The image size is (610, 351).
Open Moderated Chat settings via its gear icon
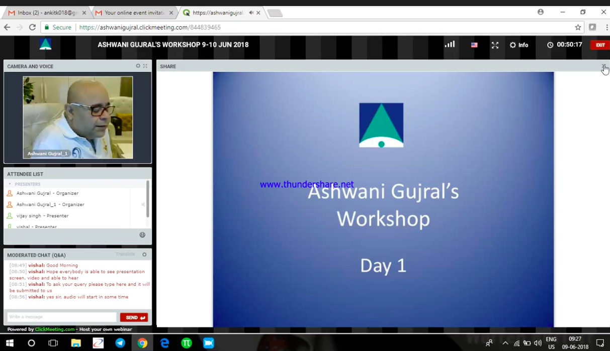click(x=144, y=255)
